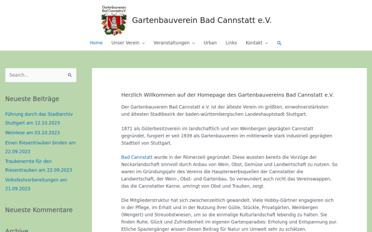Click the site title Gartenbauverein Bad Cannstatt e.V.
The image size is (372, 232).
(201, 20)
